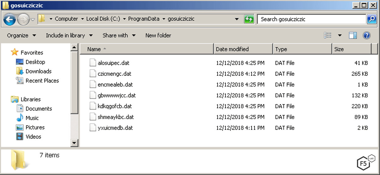
Task: Open the Music library
Action: click(x=32, y=118)
